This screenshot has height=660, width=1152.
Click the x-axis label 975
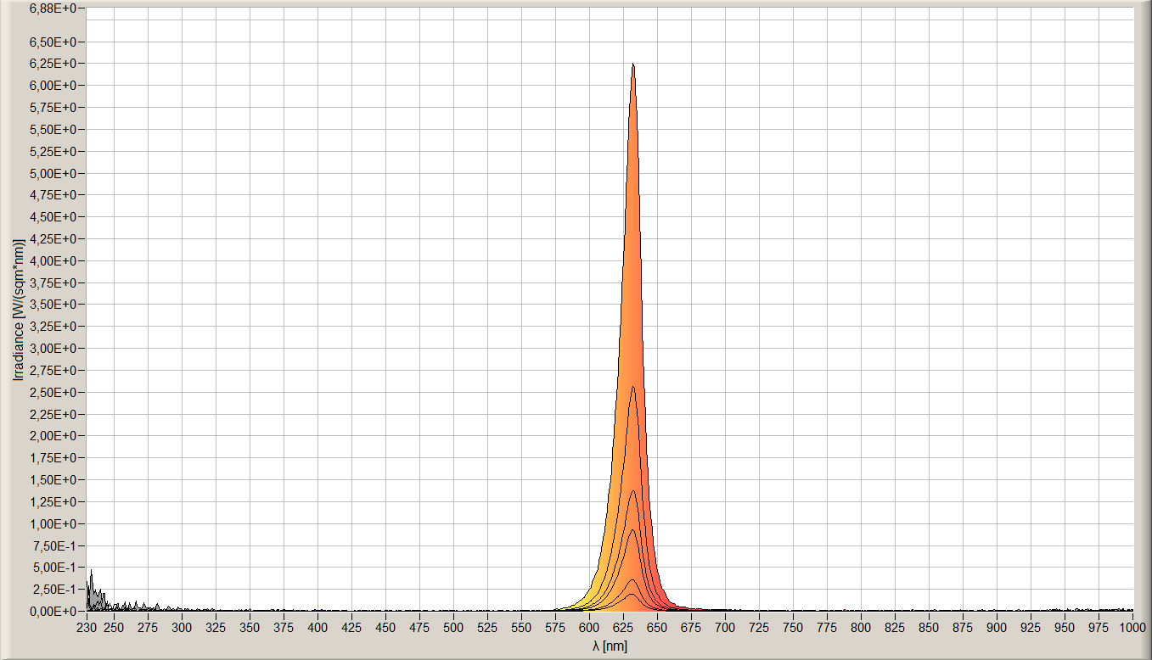(1099, 628)
